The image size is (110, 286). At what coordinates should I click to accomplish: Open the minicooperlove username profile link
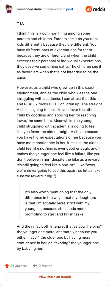29,9
